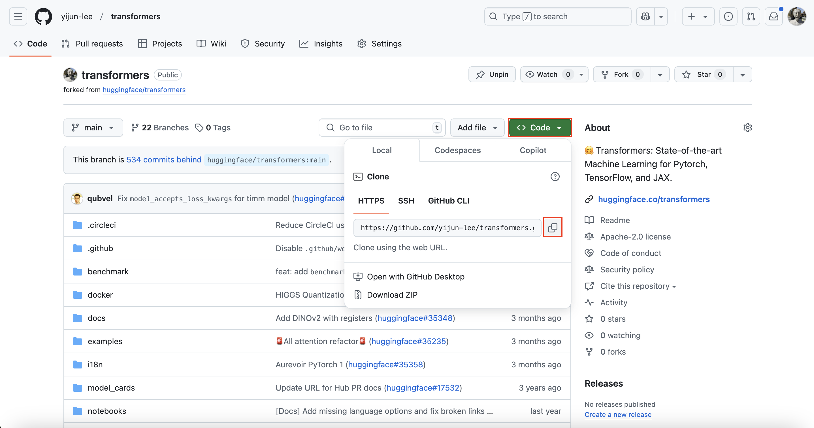Viewport: 814px width, 428px height.
Task: Expand the Fork dropdown arrow
Action: point(660,74)
